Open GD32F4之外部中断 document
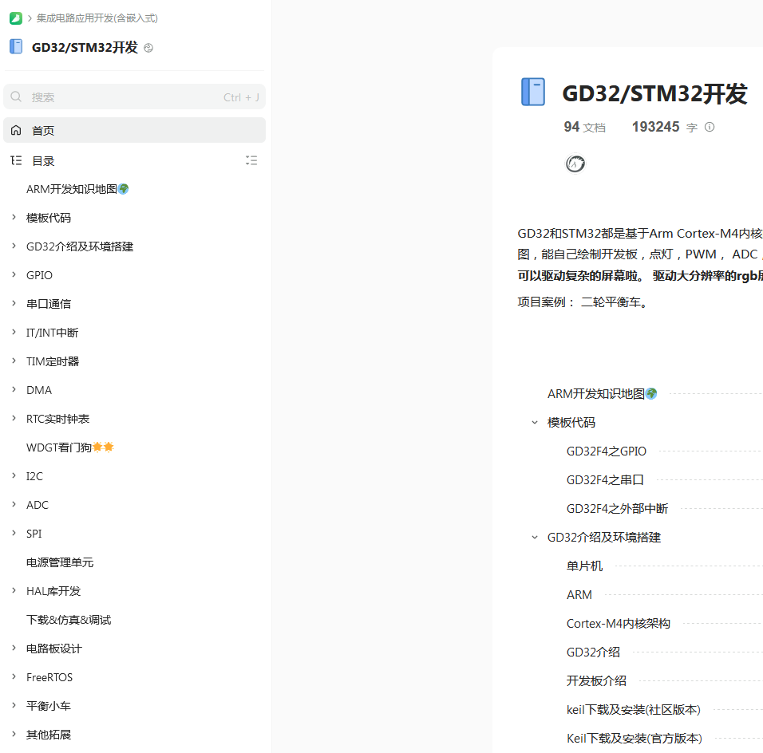763x753 pixels. (617, 509)
